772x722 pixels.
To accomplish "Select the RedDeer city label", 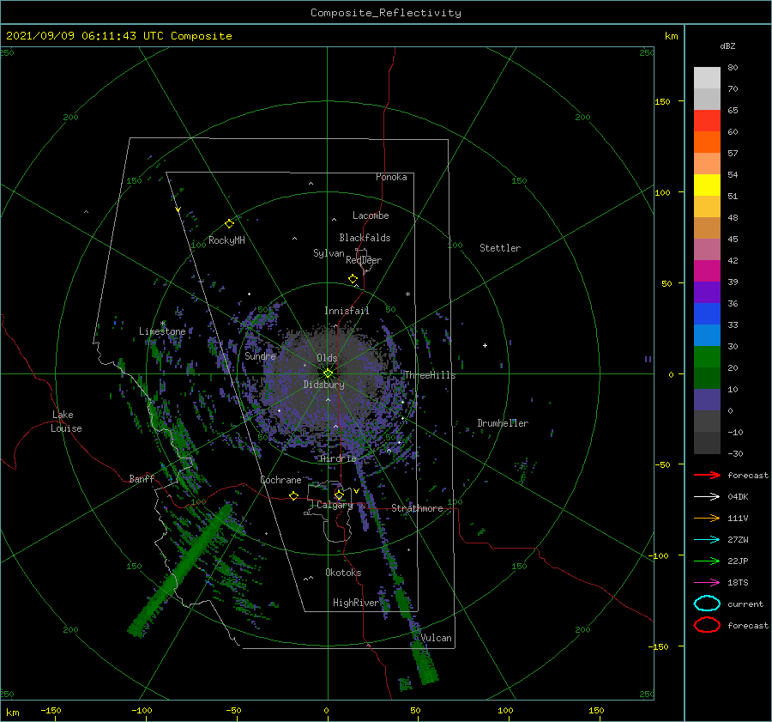I will [364, 260].
